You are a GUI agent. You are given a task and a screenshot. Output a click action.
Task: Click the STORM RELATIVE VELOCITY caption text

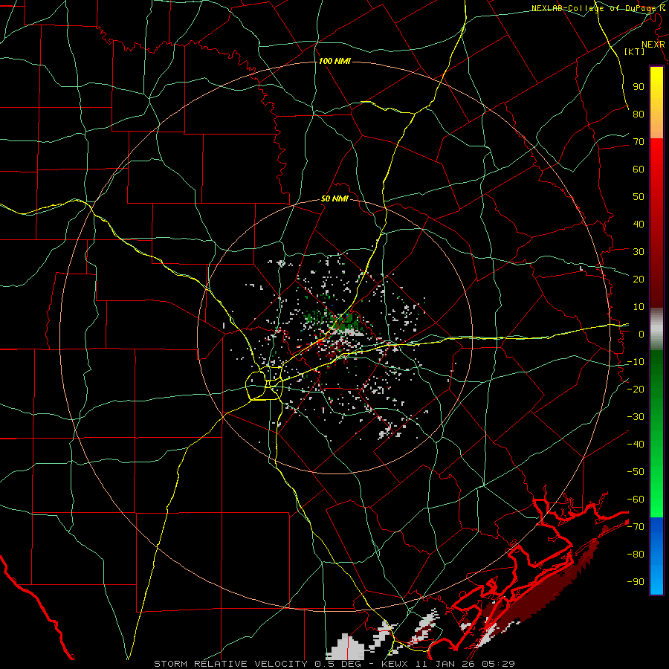coord(230,664)
